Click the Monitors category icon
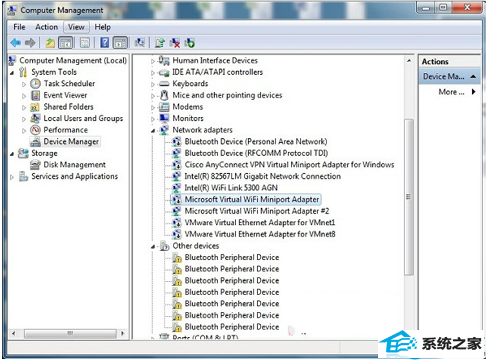This screenshot has height=361, width=487. click(164, 118)
